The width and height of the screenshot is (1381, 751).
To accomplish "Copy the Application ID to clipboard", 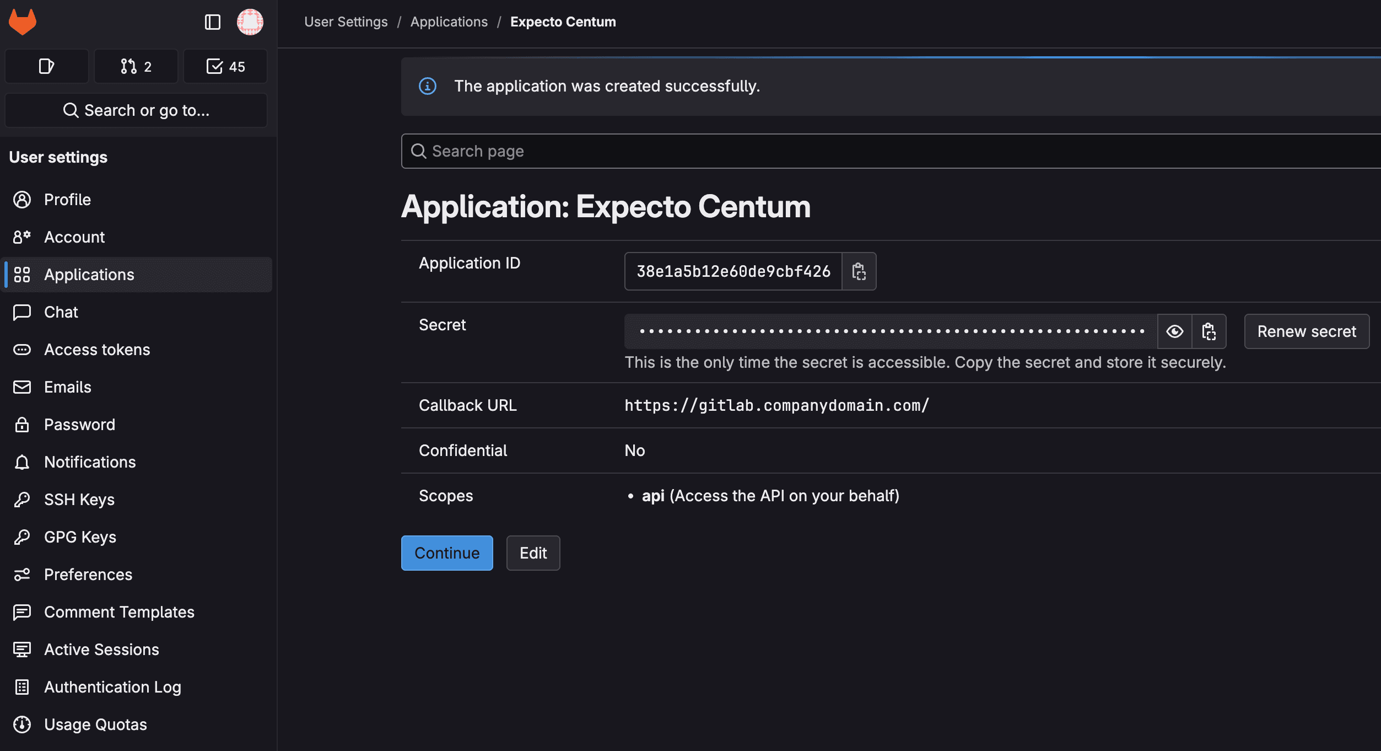I will [x=859, y=271].
